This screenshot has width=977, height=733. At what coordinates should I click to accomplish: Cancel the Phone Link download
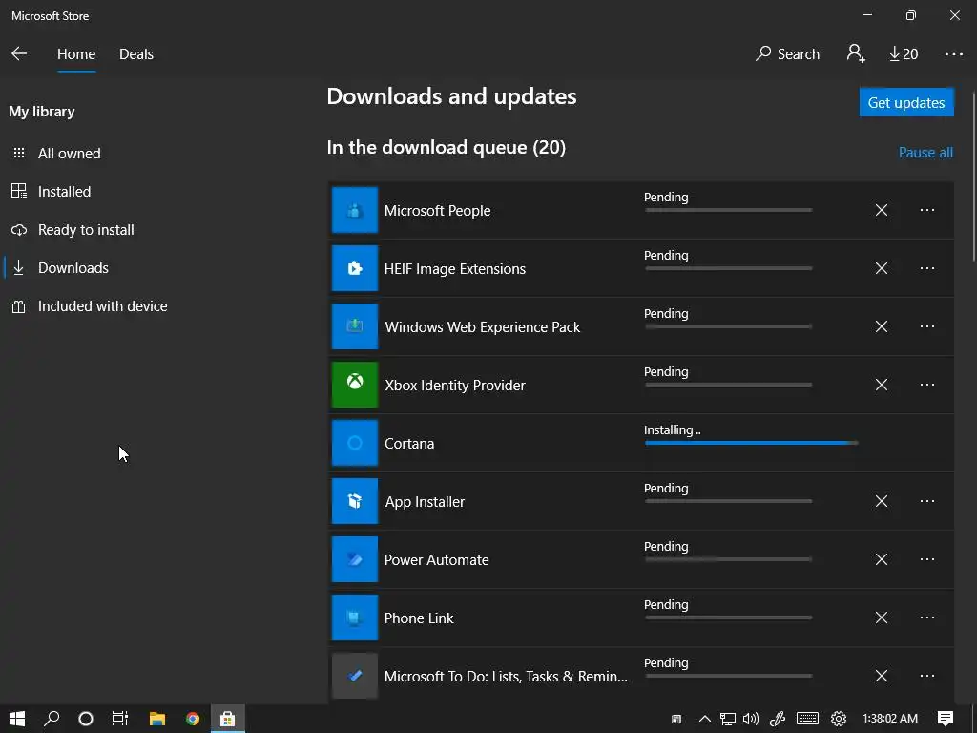(881, 618)
